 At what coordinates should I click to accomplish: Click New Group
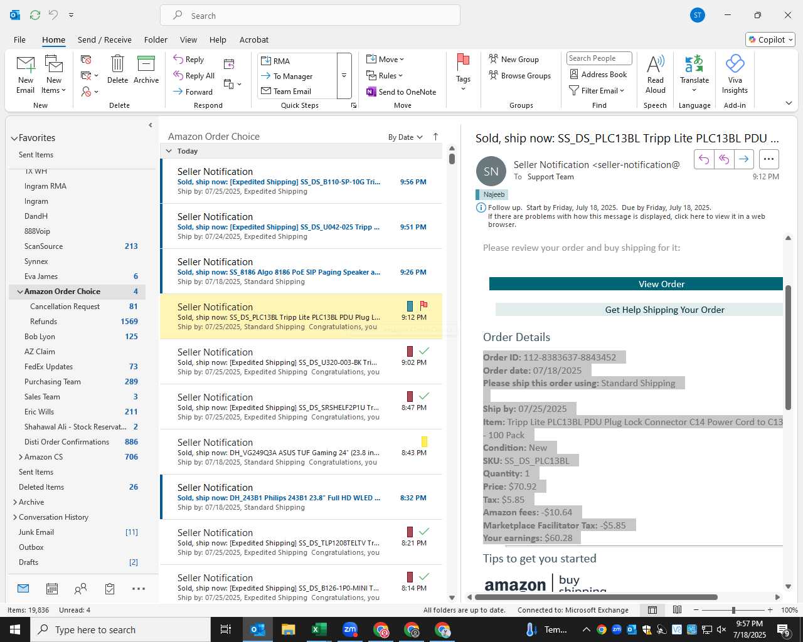(514, 59)
